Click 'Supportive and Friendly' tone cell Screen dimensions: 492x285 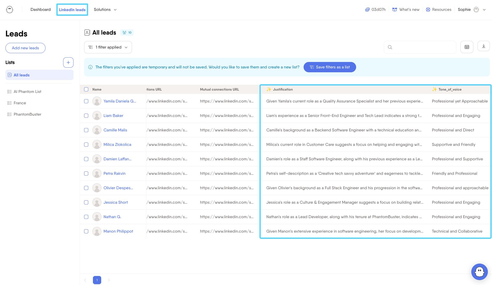coord(453,145)
